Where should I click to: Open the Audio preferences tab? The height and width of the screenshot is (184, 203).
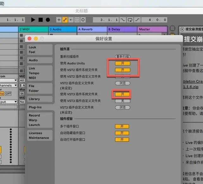click(x=40, y=60)
